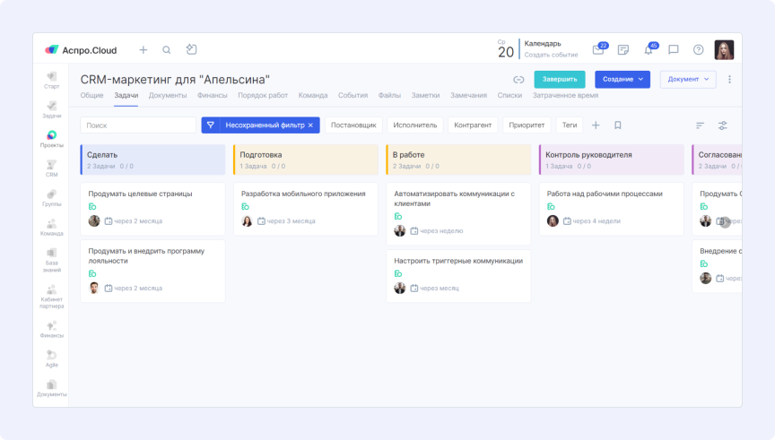The width and height of the screenshot is (775, 440).
Task: Remove the Несохраненный фильтр filter
Action: pyautogui.click(x=310, y=125)
